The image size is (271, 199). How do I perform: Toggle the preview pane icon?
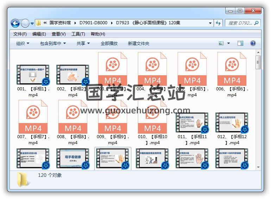[240, 43]
